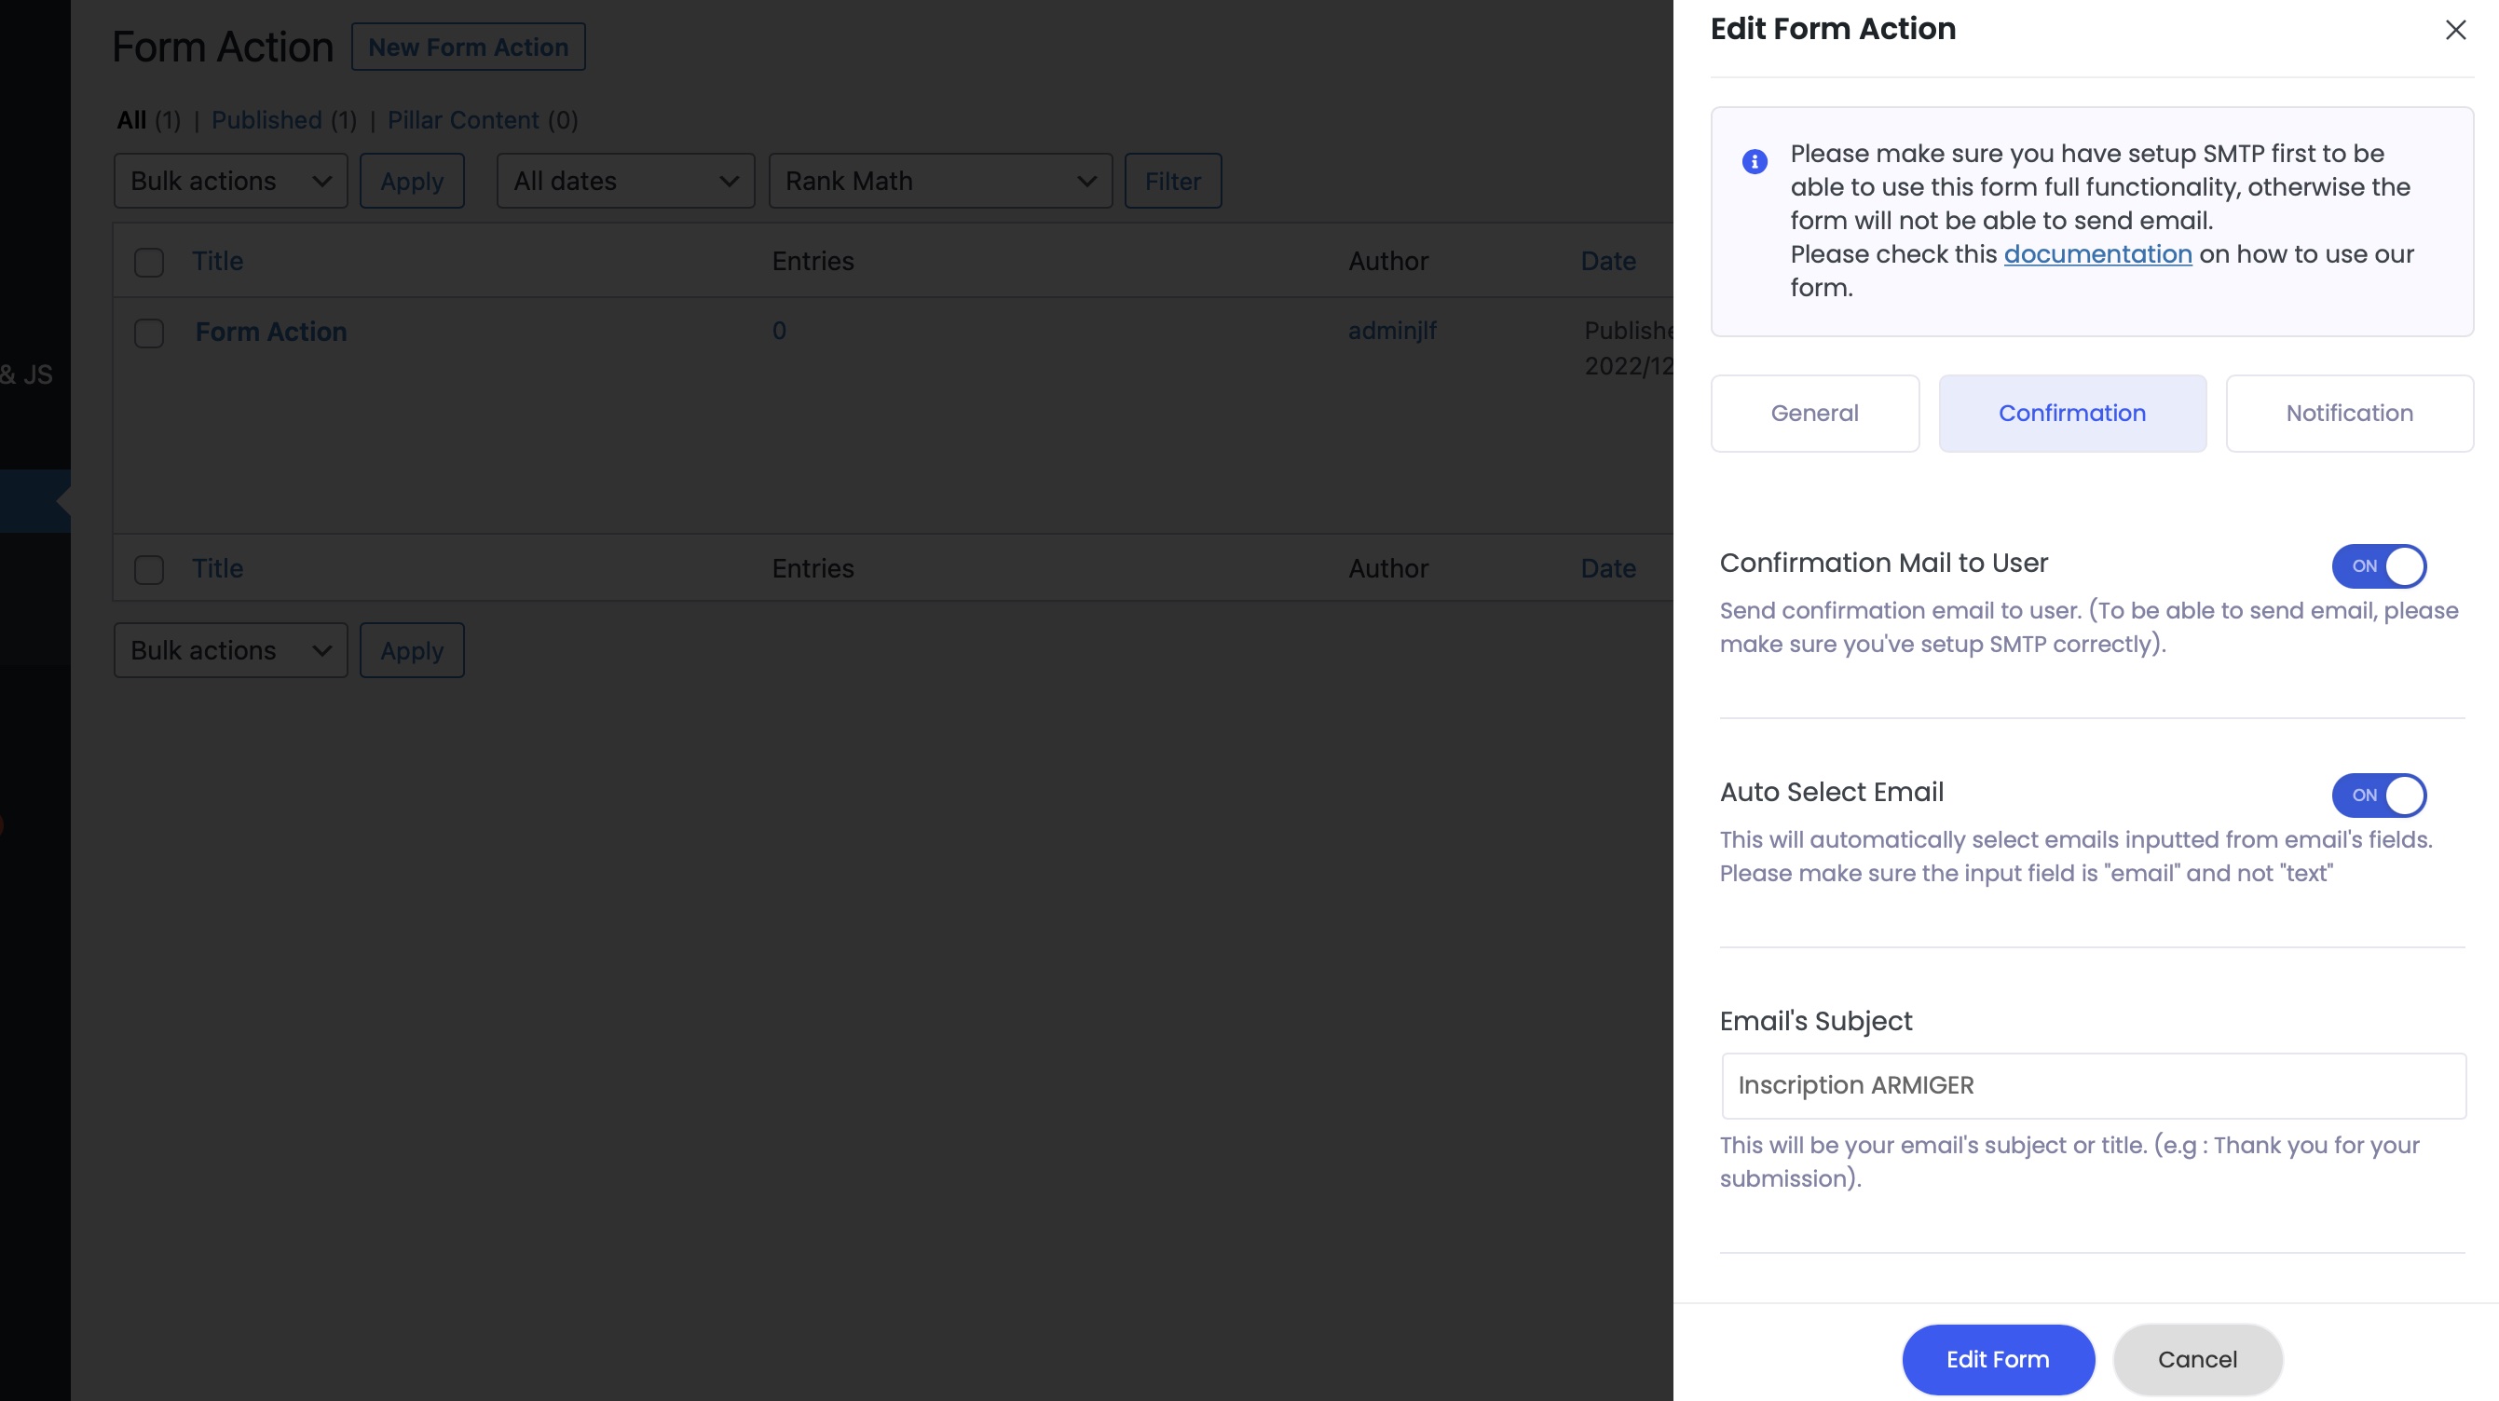This screenshot has width=2499, height=1401.
Task: Click the info icon in SMTP notice
Action: click(1754, 161)
